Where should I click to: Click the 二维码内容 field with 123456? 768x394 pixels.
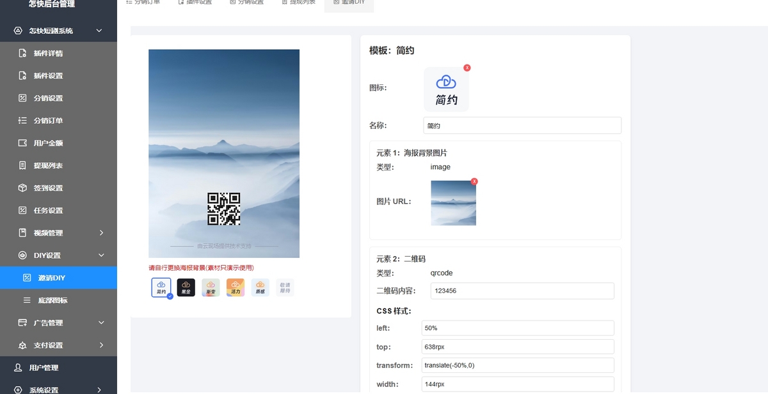click(x=522, y=291)
